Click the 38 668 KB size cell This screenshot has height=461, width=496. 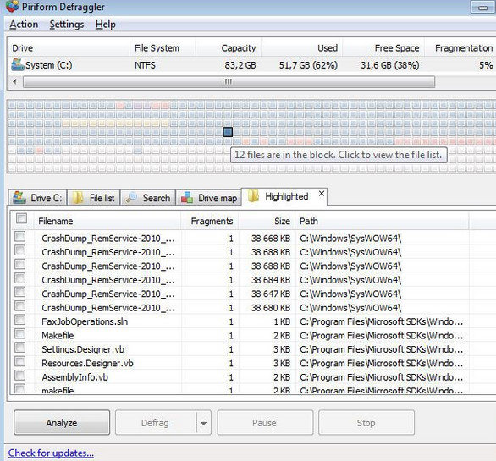pos(271,238)
